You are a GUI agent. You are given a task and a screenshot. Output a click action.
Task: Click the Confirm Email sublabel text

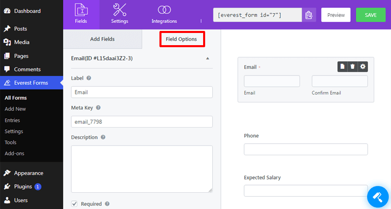pos(326,93)
